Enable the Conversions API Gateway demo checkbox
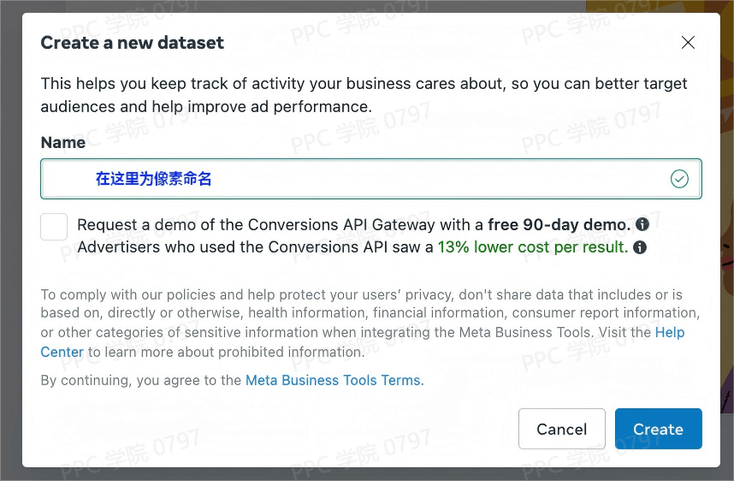 pos(54,227)
